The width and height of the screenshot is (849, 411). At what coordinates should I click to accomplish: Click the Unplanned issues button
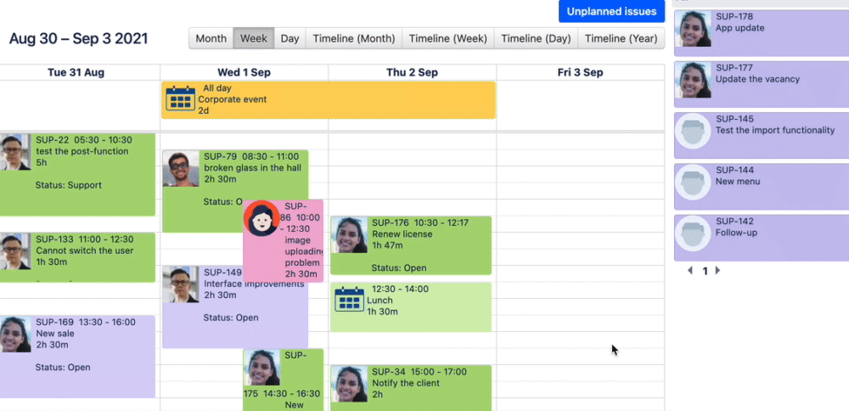pos(611,11)
